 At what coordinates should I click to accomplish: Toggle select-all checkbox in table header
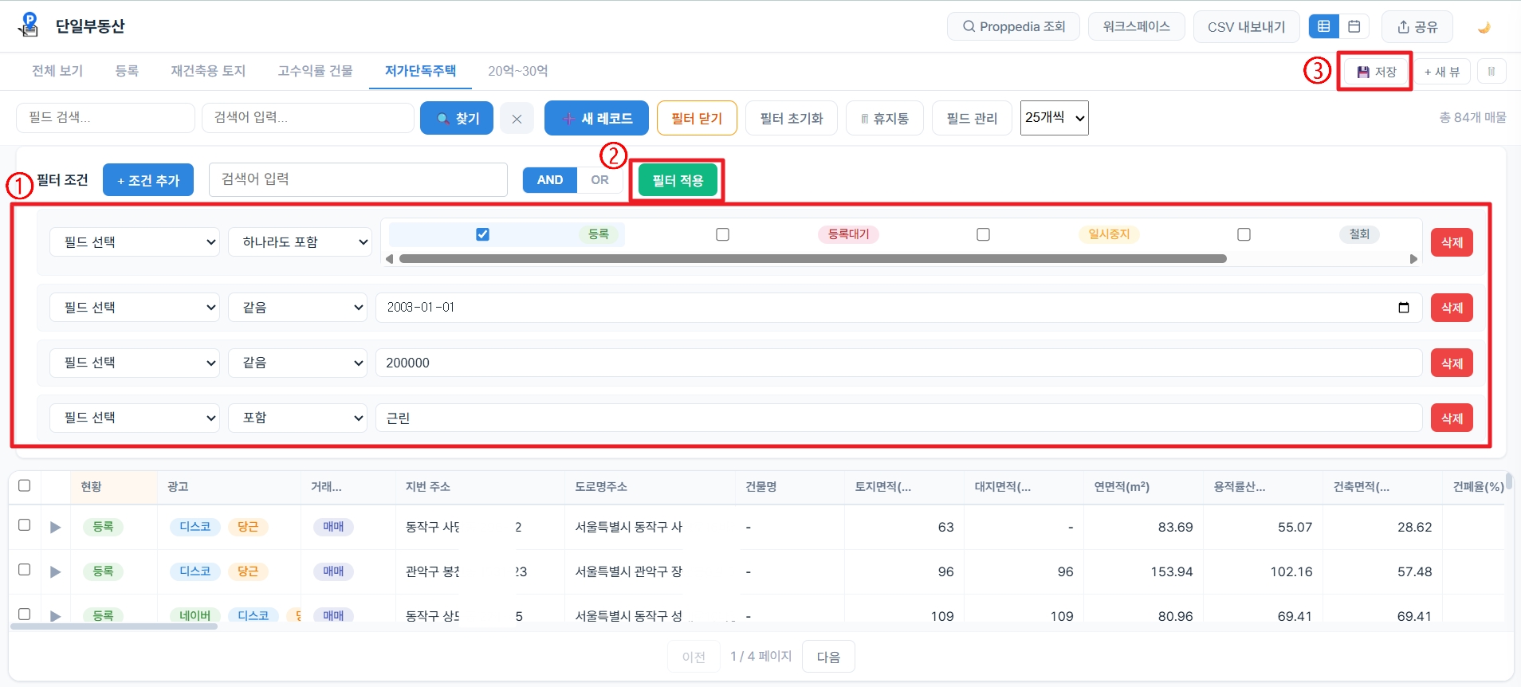click(24, 486)
